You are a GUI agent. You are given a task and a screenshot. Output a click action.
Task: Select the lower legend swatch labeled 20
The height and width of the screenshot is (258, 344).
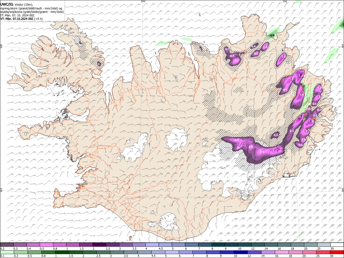coord(309,252)
